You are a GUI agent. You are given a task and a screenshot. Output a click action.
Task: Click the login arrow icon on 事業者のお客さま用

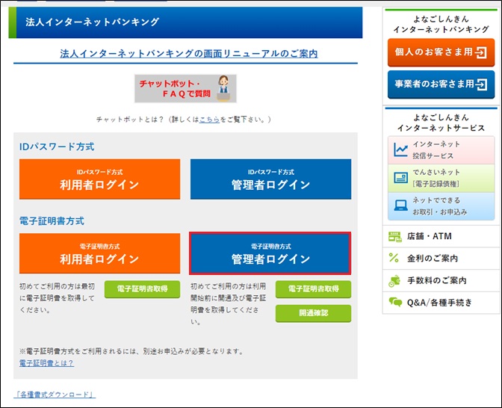(x=482, y=84)
